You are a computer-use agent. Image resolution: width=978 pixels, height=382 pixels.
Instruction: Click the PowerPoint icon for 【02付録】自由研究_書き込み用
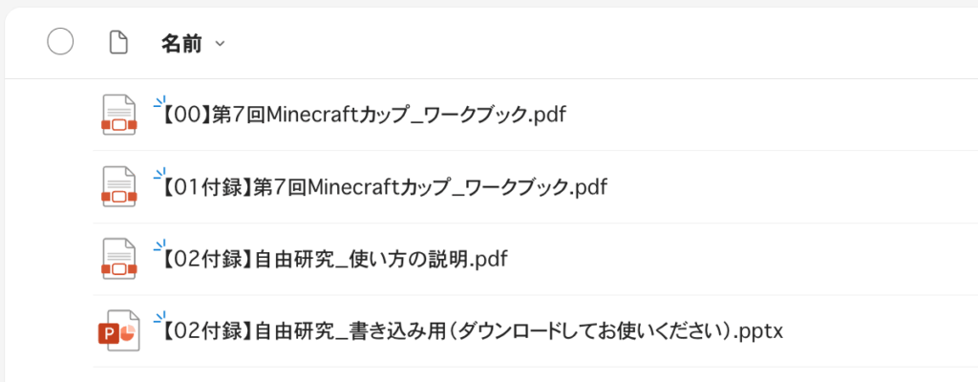(x=119, y=331)
